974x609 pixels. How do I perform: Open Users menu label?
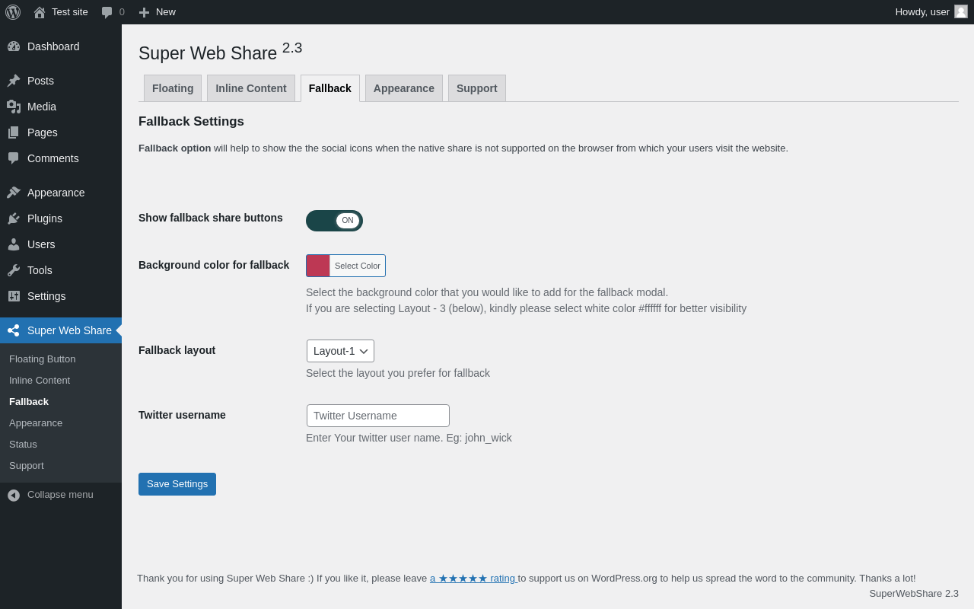click(41, 244)
